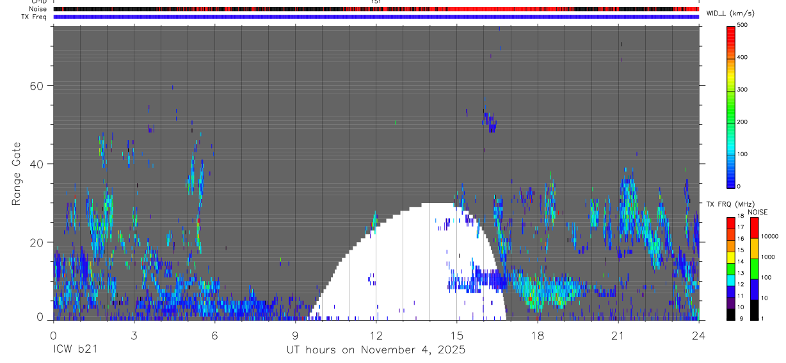Click the red-black Noise strip above the plot
Image resolution: width=786 pixels, height=363 pixels.
pos(376,9)
